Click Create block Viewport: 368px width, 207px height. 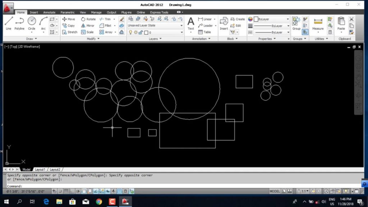238,19
